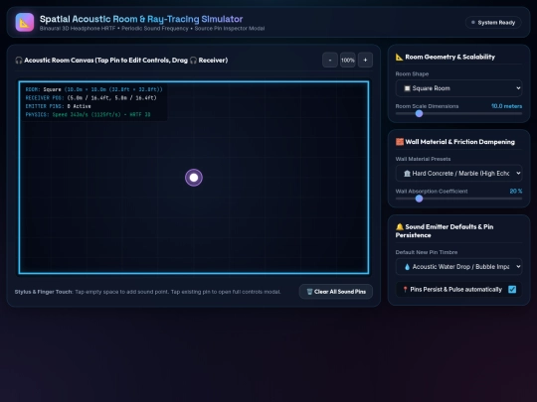Click the 'EMITTER PINS: 0 Active' readout
This screenshot has width=537, height=402.
click(59, 106)
